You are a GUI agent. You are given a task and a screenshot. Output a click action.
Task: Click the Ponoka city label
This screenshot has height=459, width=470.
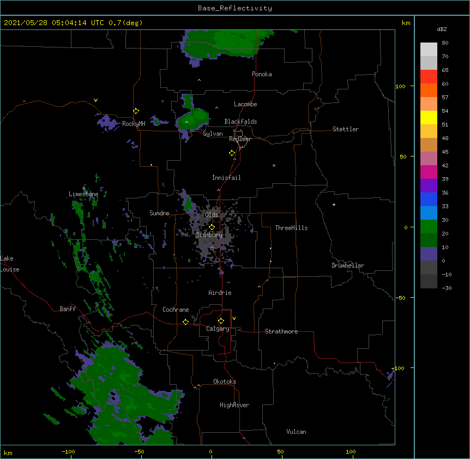pos(262,74)
